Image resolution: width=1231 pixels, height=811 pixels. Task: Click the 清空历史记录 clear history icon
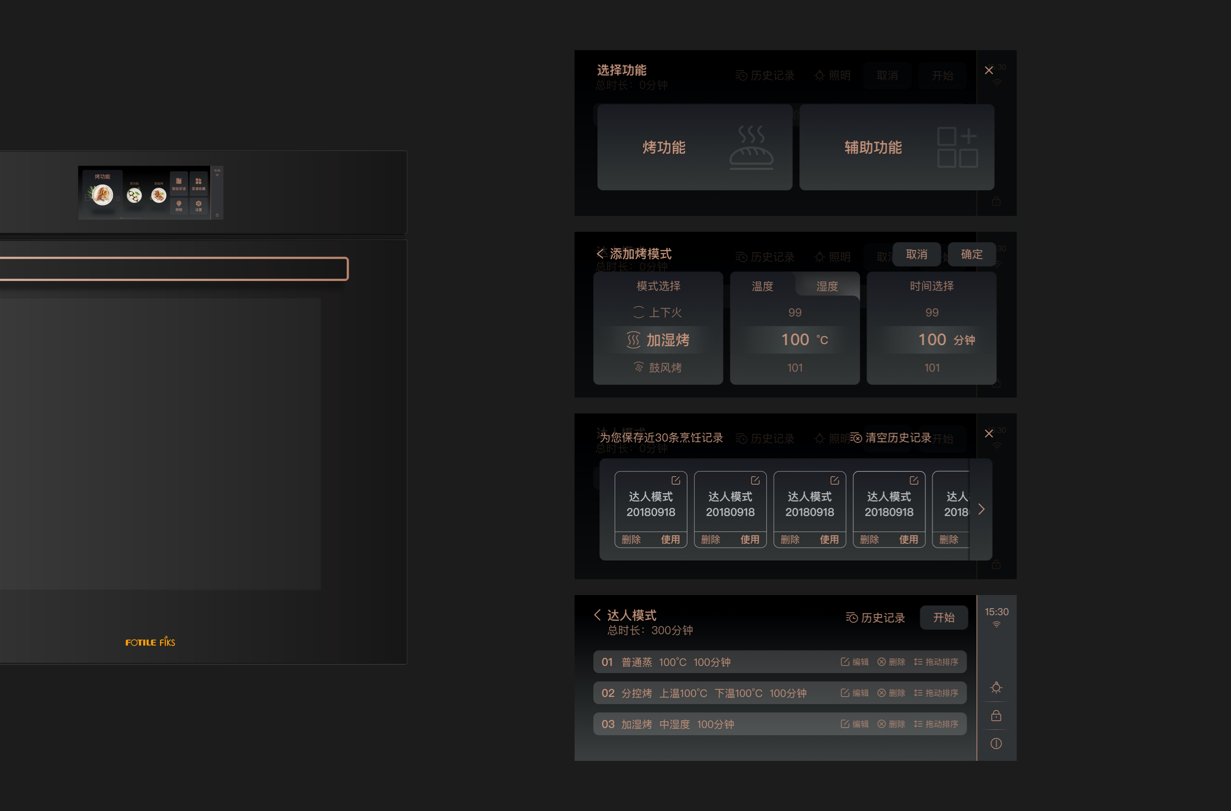pyautogui.click(x=857, y=438)
